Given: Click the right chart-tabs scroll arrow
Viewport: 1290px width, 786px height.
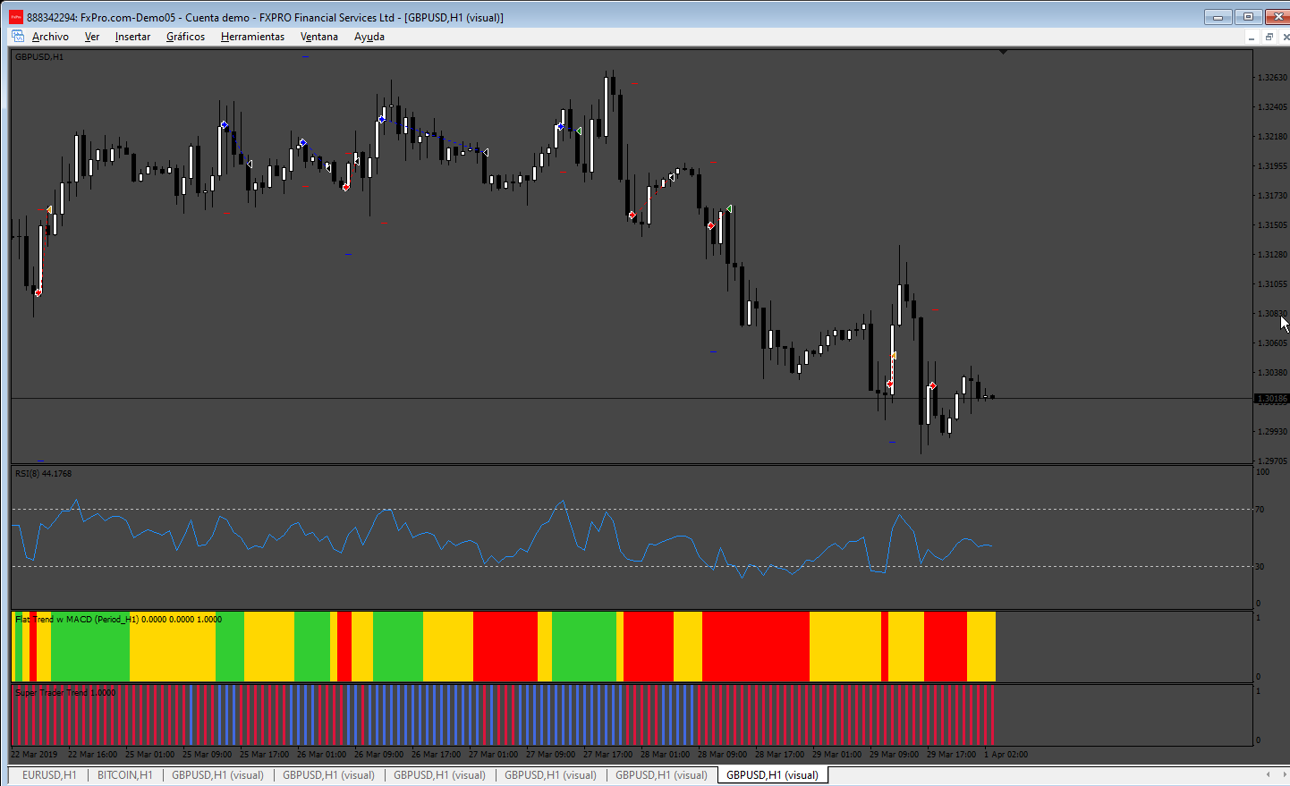Looking at the screenshot, I should click(x=1284, y=774).
